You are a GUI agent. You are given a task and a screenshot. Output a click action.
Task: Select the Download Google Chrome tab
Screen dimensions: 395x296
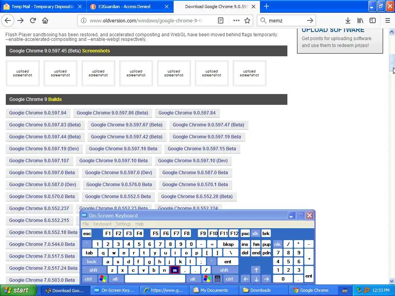[x=216, y=7]
